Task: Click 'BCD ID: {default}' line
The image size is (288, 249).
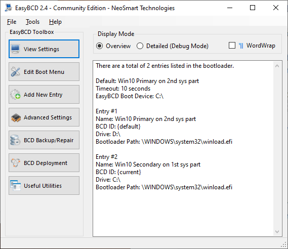Action: pyautogui.click(x=118, y=127)
